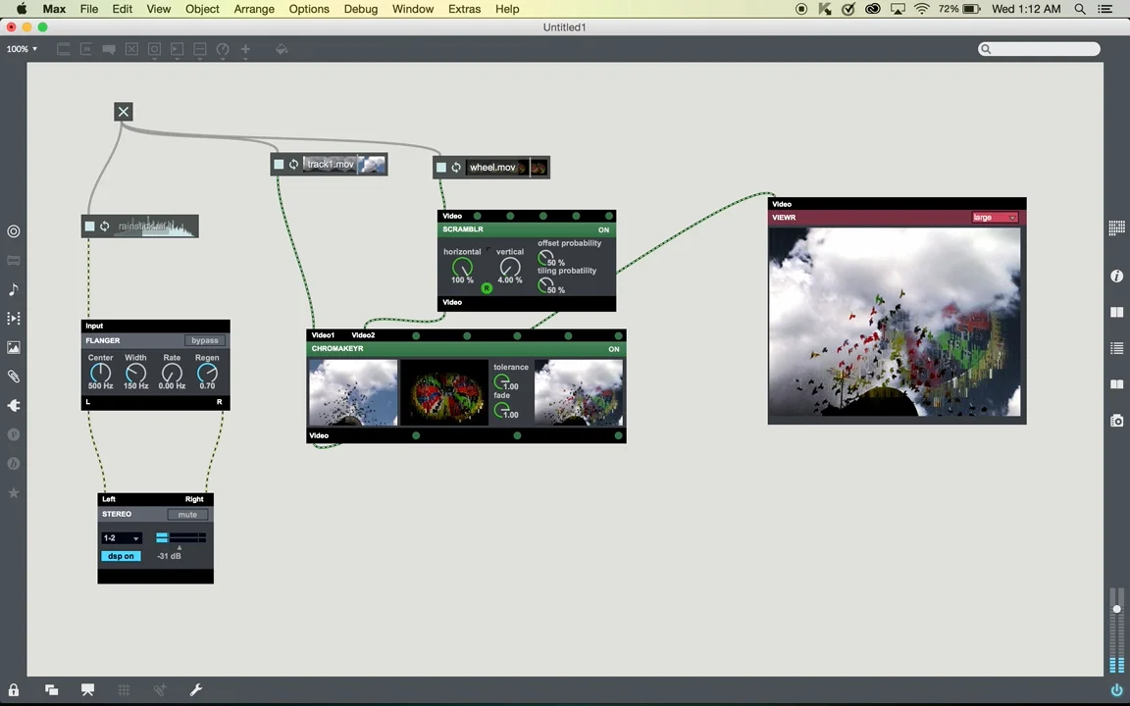
Task: Toggle loop button of rainstick audio file
Action: [105, 227]
